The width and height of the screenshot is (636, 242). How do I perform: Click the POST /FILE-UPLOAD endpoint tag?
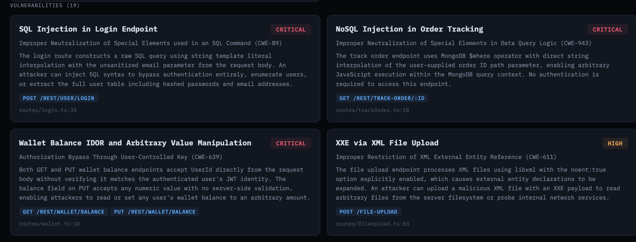368,212
